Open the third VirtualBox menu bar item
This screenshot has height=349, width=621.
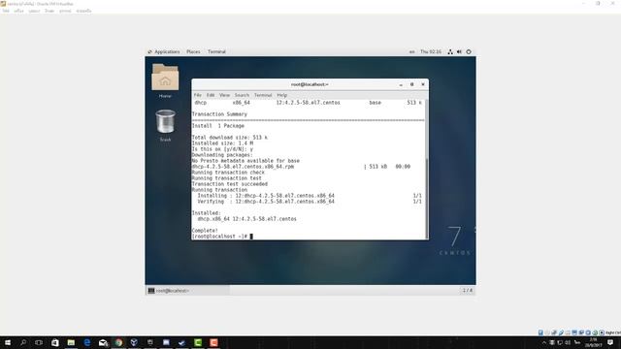pos(34,11)
